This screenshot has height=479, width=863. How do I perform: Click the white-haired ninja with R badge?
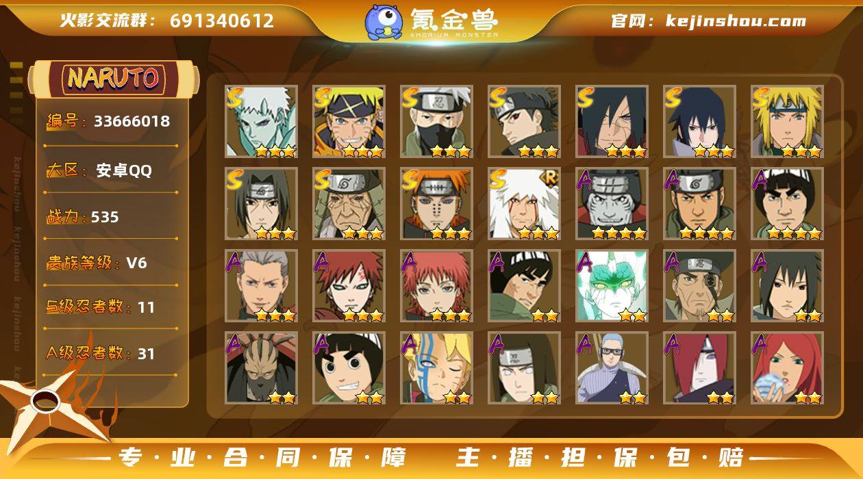(x=524, y=204)
